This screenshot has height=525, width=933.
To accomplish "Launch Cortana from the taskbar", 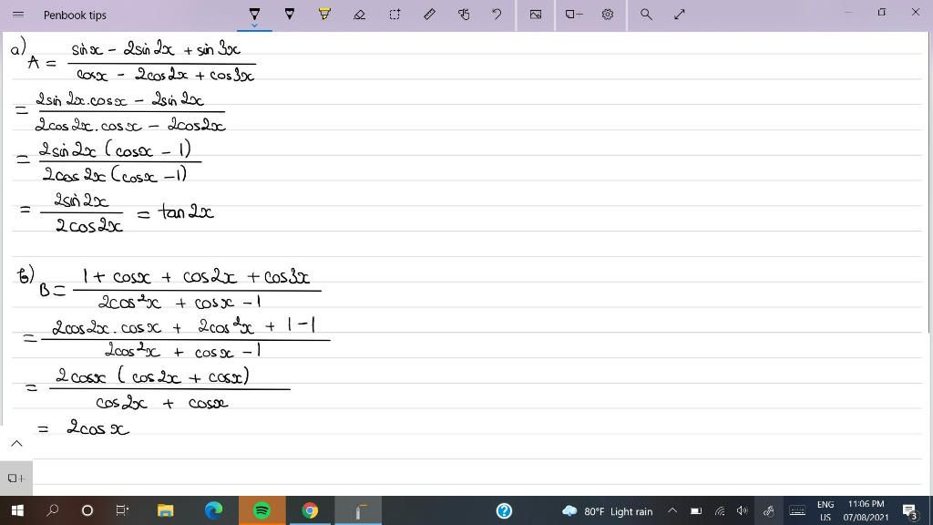I will [87, 510].
